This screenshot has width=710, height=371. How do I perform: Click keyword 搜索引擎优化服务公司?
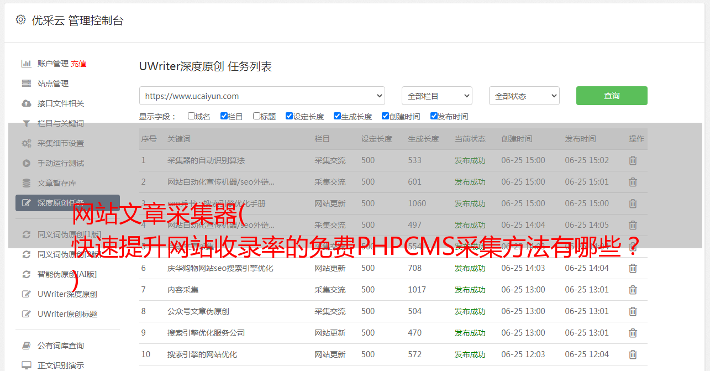pyautogui.click(x=206, y=333)
